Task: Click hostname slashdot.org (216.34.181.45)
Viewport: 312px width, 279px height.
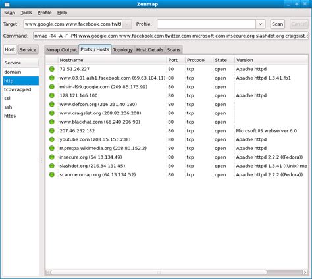Action: click(x=92, y=166)
